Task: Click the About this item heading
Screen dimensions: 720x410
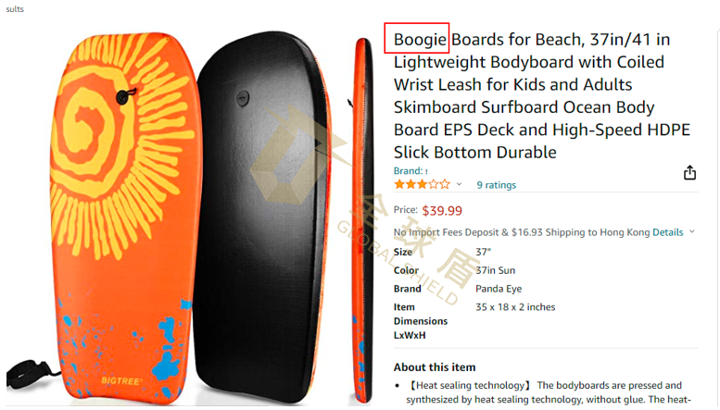Action: (435, 367)
